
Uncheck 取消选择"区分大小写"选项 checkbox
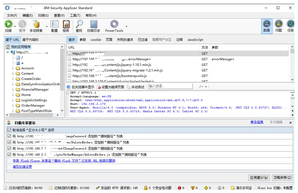click(x=9, y=130)
